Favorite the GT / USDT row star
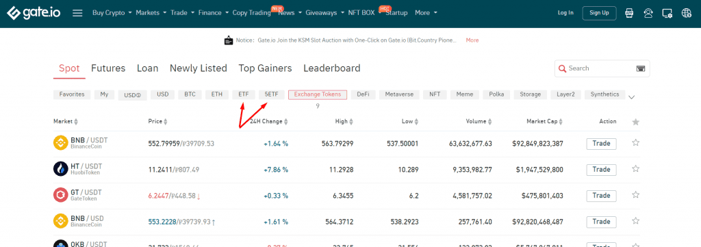This screenshot has width=701, height=247. [636, 195]
